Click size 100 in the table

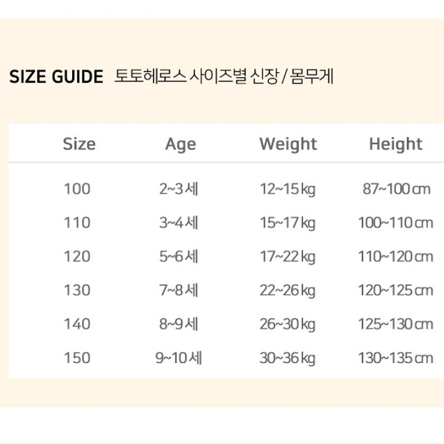(x=77, y=189)
